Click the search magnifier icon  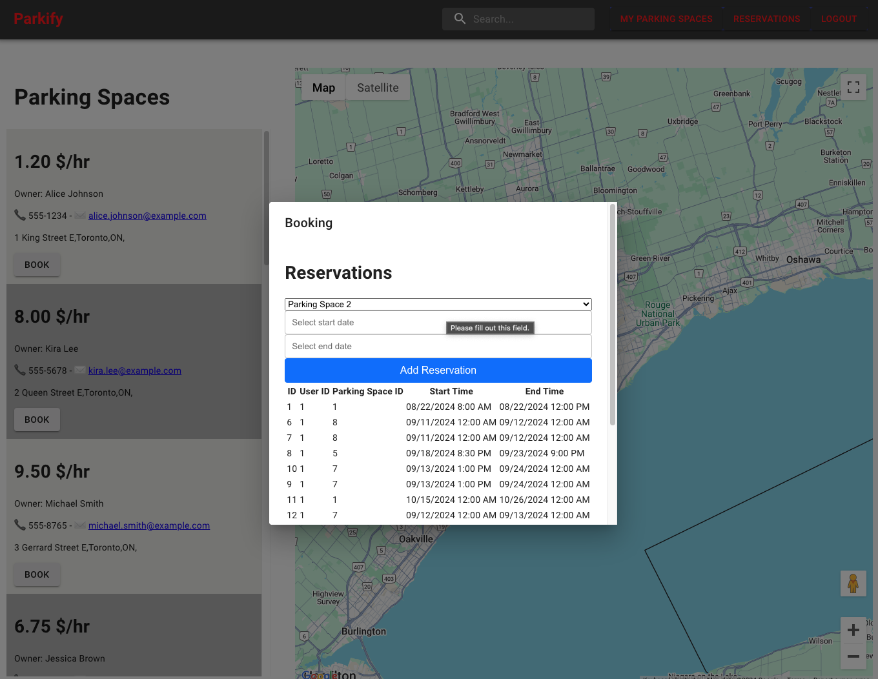460,19
